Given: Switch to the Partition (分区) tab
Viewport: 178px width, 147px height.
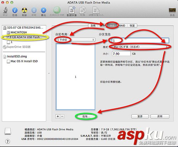Looking at the screenshot, I should pyautogui.click(x=112, y=25).
